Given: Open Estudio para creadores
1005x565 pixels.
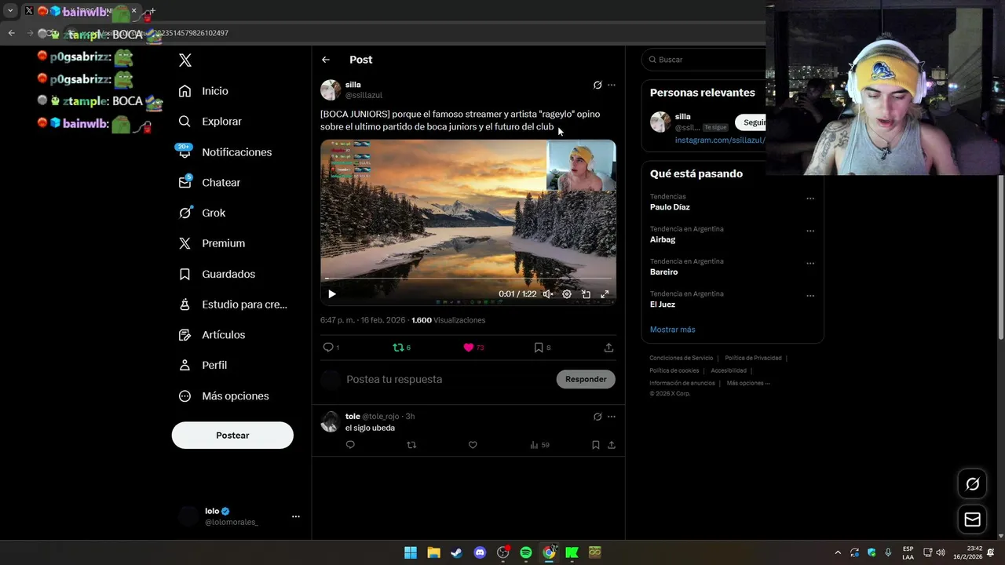Looking at the screenshot, I should (232, 304).
